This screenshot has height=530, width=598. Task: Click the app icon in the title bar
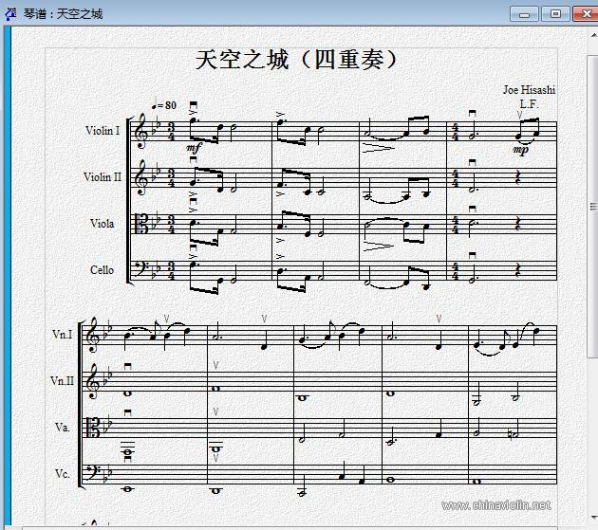(10, 13)
